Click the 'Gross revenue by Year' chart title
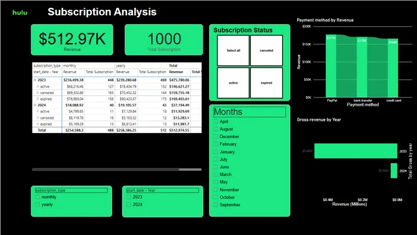This screenshot has width=417, height=235. pos(319,119)
